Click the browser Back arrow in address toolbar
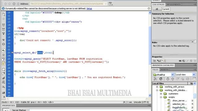This screenshot has height=111, width=198. pos(6,4)
